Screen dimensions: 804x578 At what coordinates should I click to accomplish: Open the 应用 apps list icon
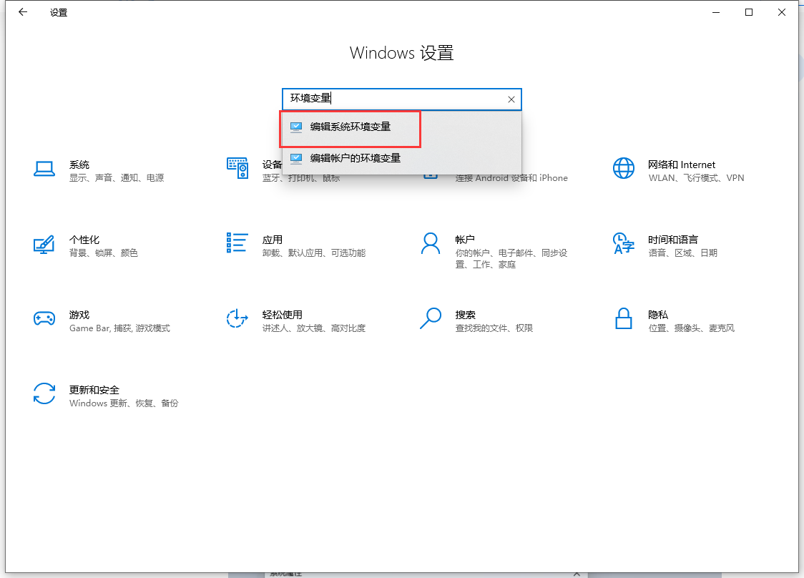(x=237, y=243)
